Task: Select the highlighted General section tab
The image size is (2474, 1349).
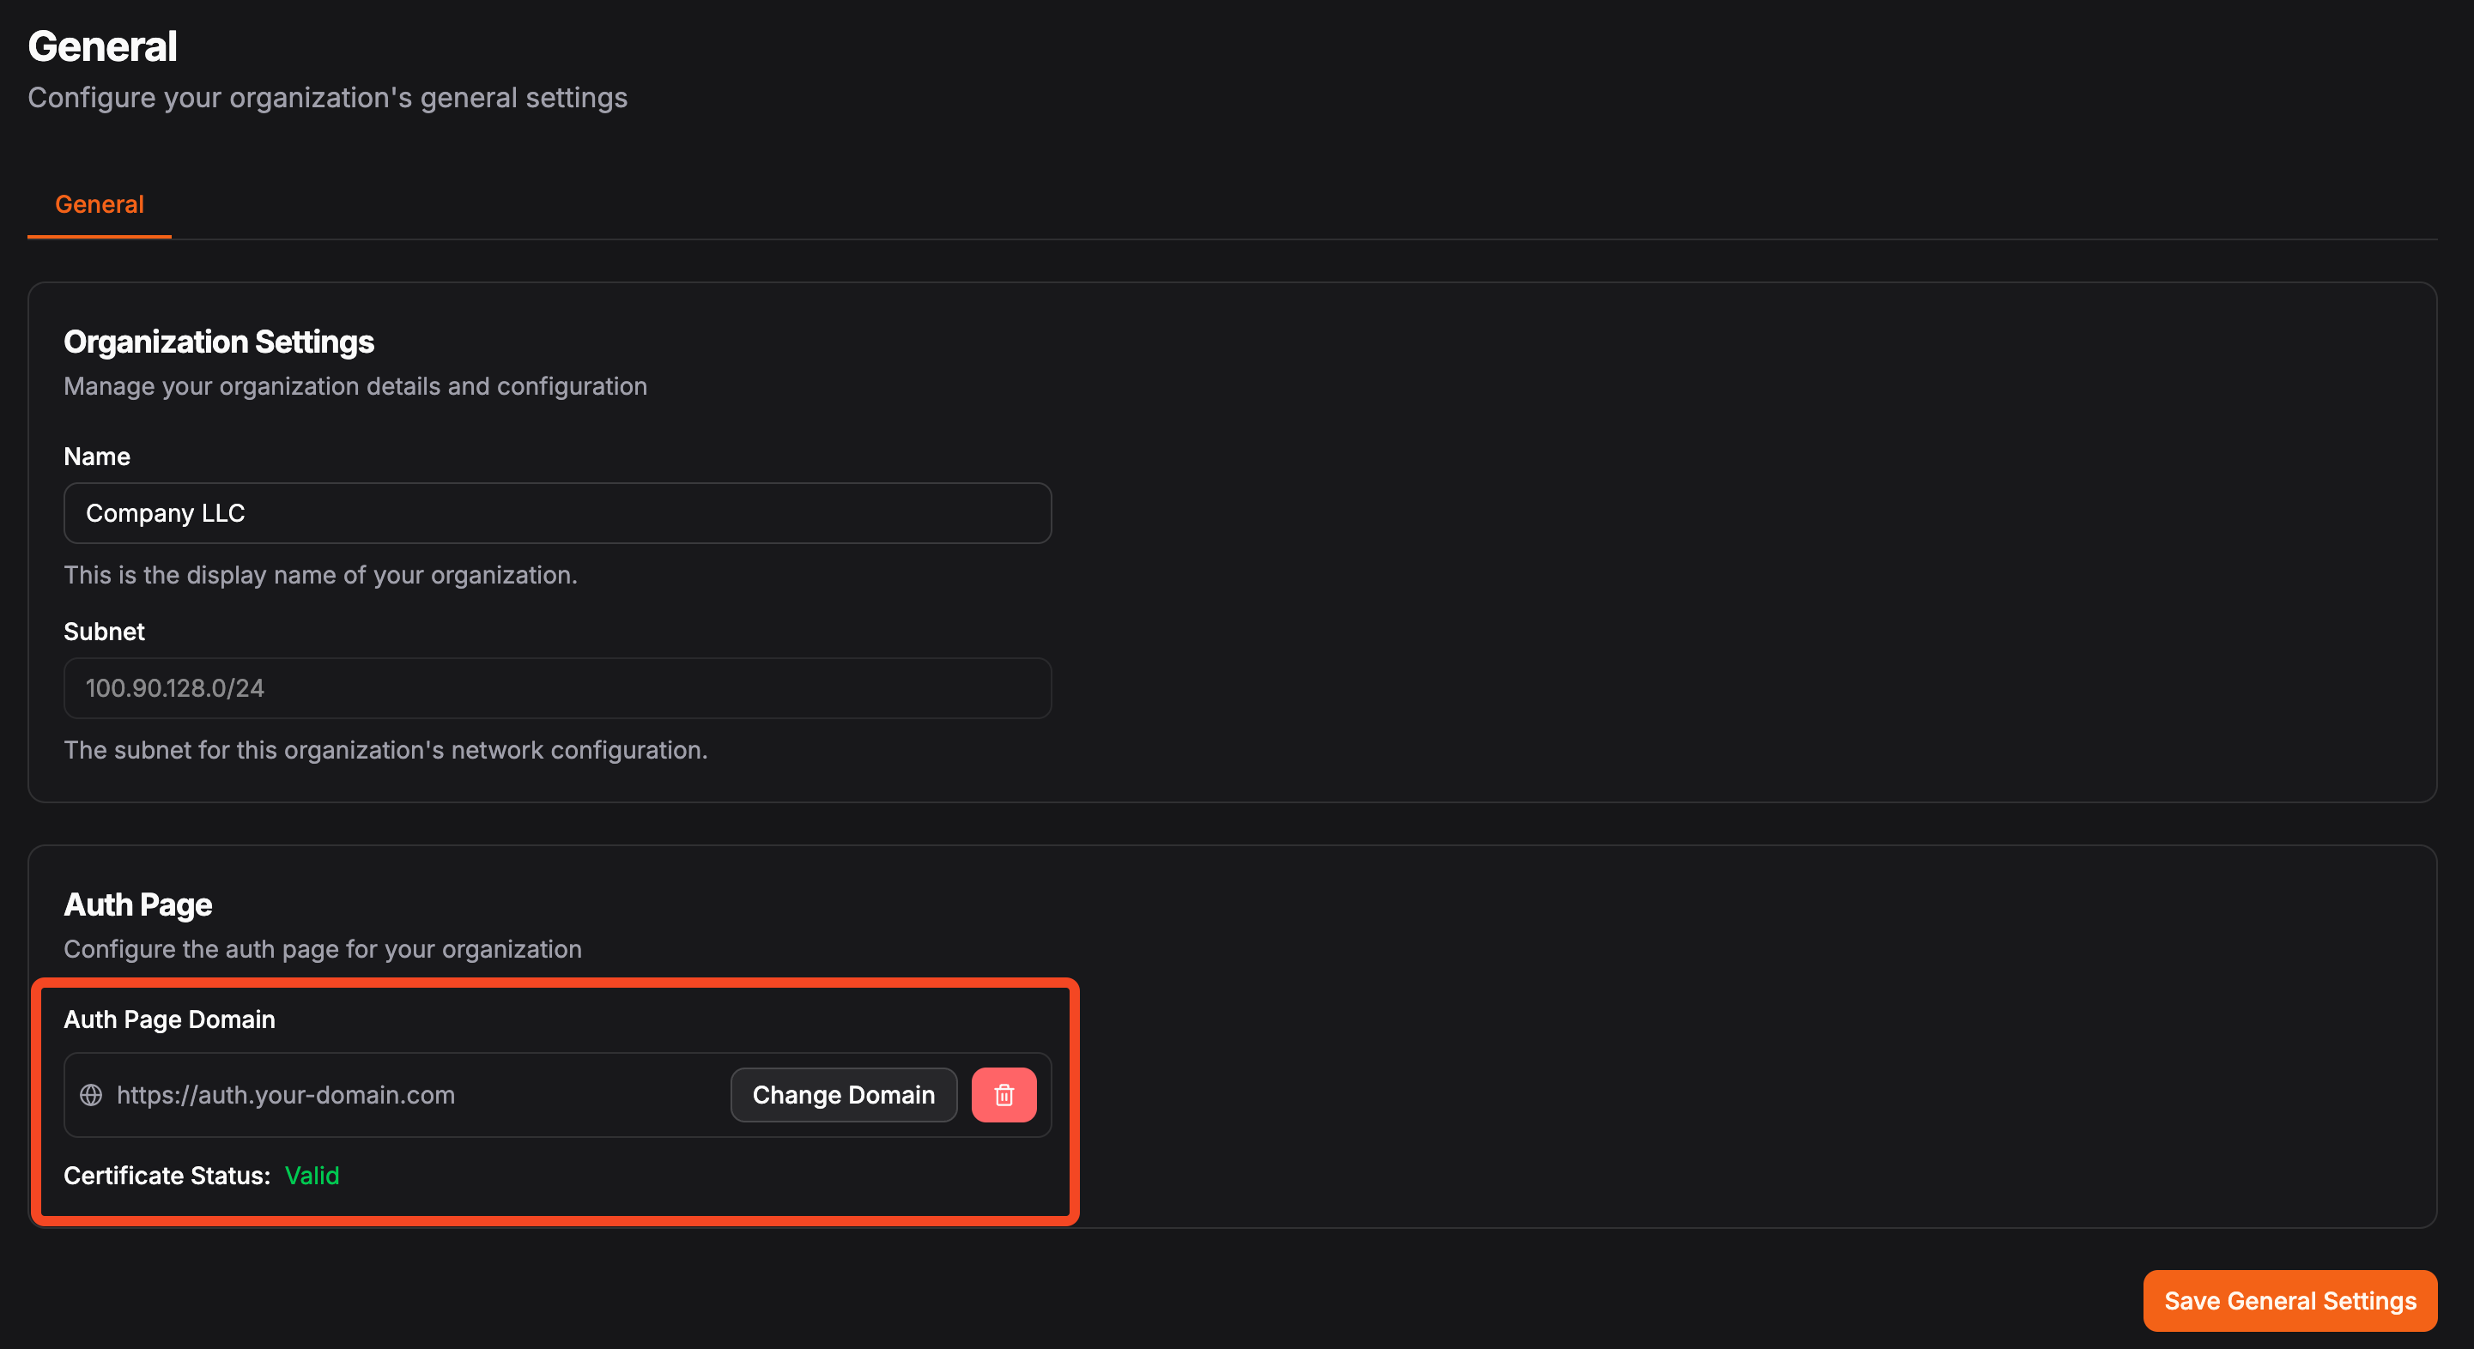Action: coord(99,203)
